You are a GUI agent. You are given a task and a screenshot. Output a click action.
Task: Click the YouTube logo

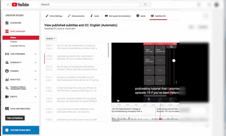pos(20,5)
